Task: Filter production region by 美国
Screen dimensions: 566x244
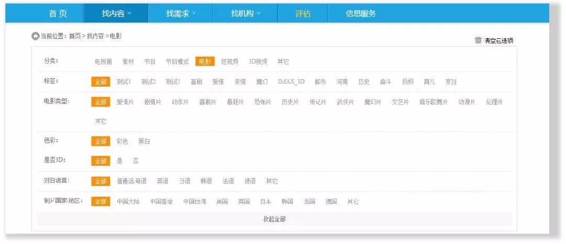Action: click(x=222, y=201)
